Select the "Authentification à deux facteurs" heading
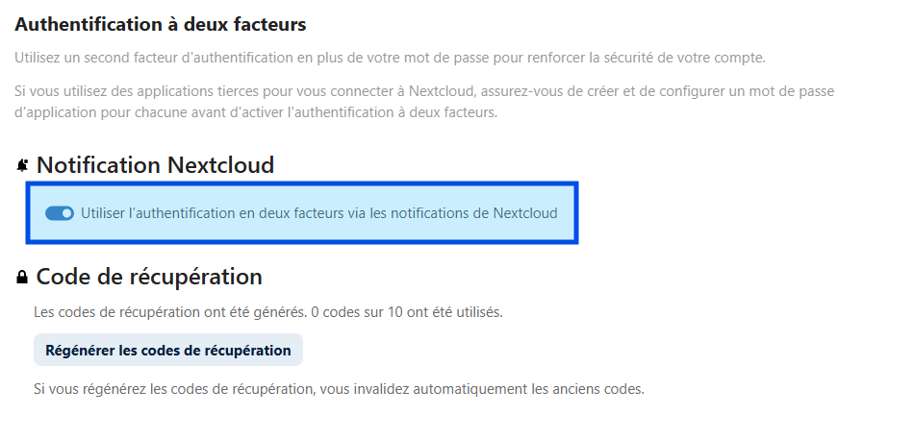The height and width of the screenshot is (439, 914). click(161, 24)
